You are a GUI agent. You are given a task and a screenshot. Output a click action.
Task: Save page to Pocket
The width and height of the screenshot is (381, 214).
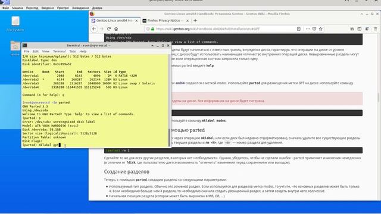click(x=314, y=29)
